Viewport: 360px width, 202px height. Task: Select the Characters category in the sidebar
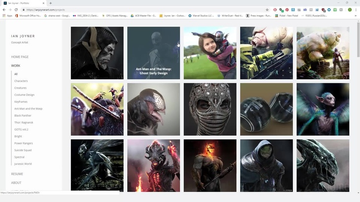pos(21,81)
